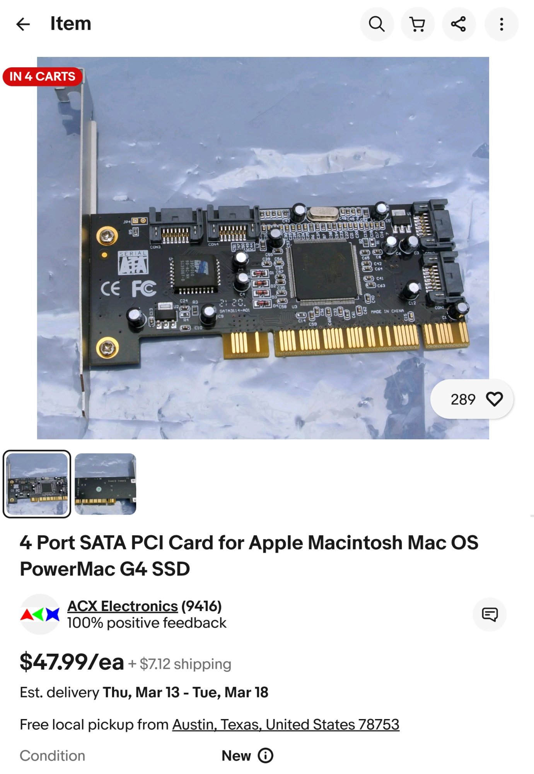Open search with the magnifier icon
Screen dimensions: 534x774
377,24
